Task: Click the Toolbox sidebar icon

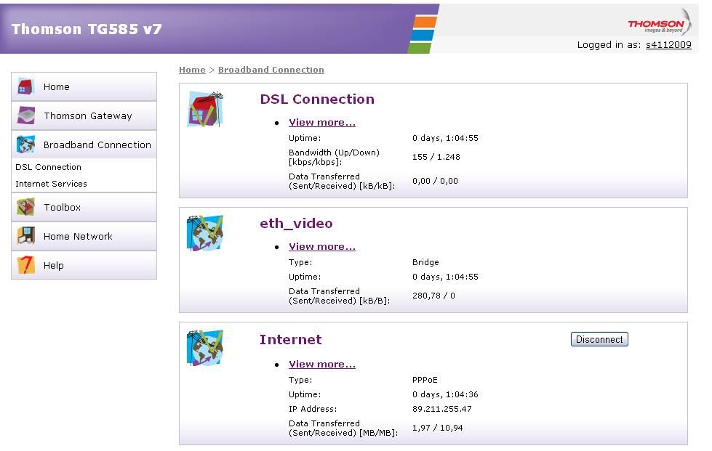Action: pos(26,207)
